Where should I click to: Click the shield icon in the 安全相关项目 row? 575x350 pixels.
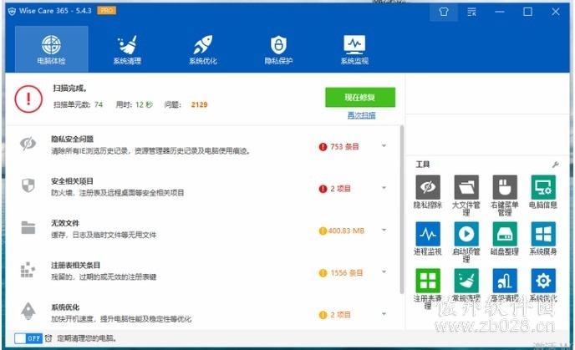coord(28,185)
